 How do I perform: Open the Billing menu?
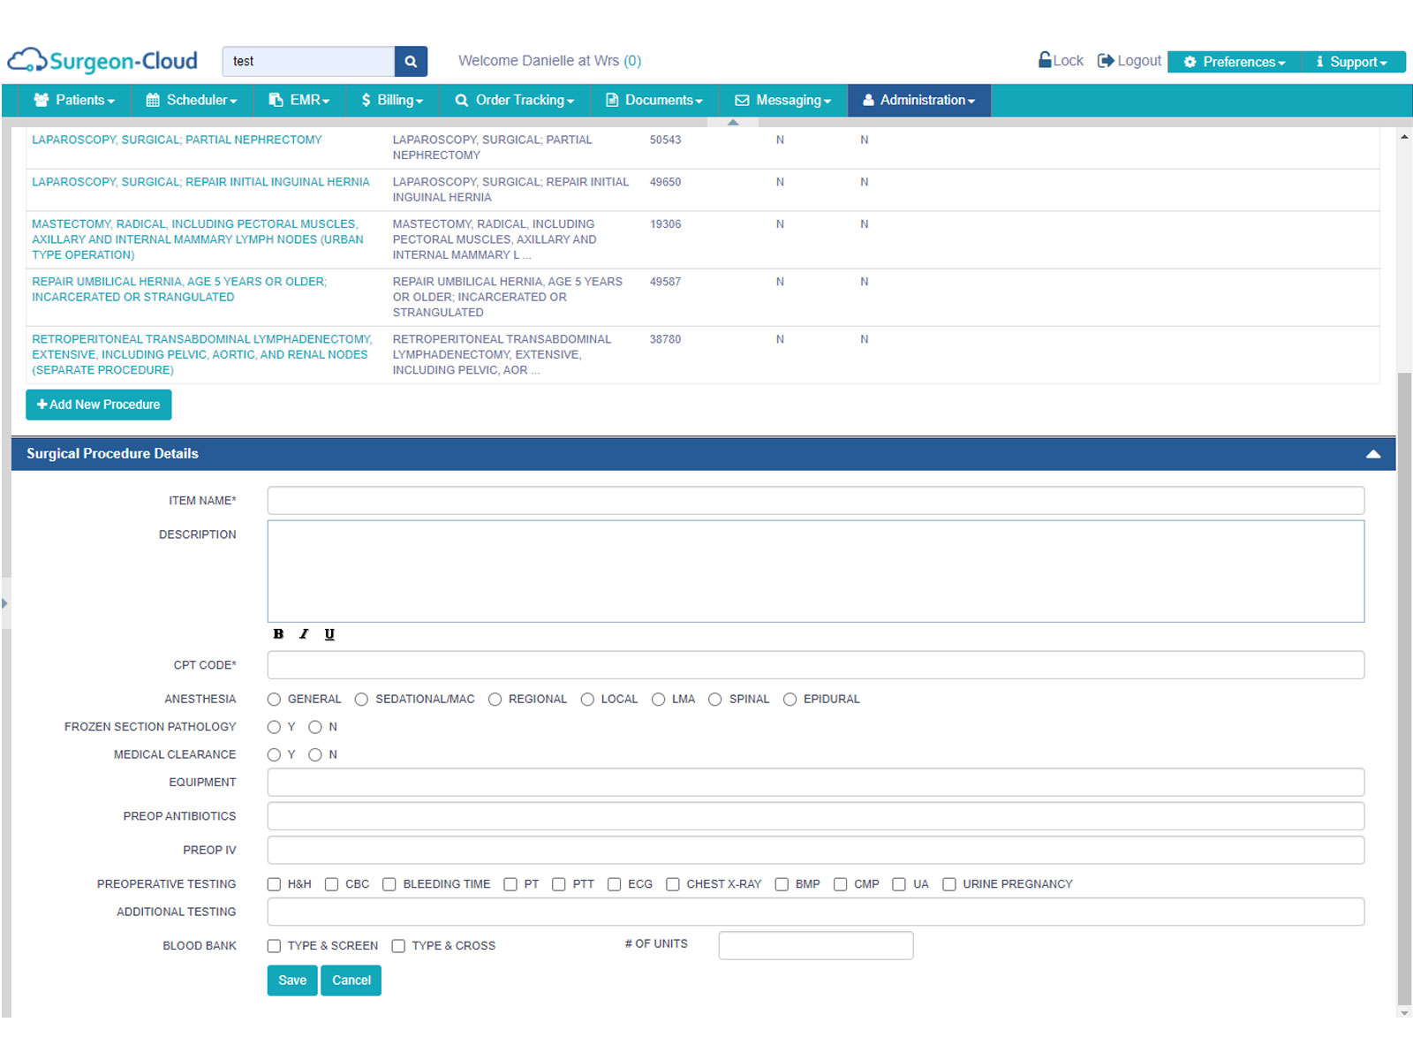point(392,100)
